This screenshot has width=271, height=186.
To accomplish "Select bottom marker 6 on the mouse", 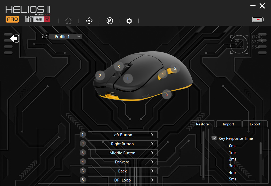I will 167,94.
